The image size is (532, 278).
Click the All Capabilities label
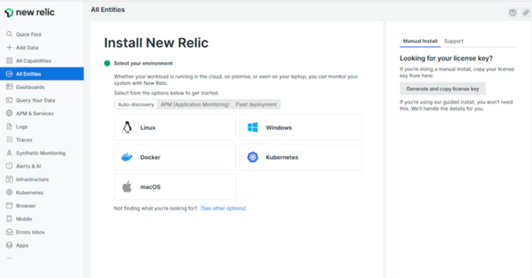pyautogui.click(x=33, y=61)
